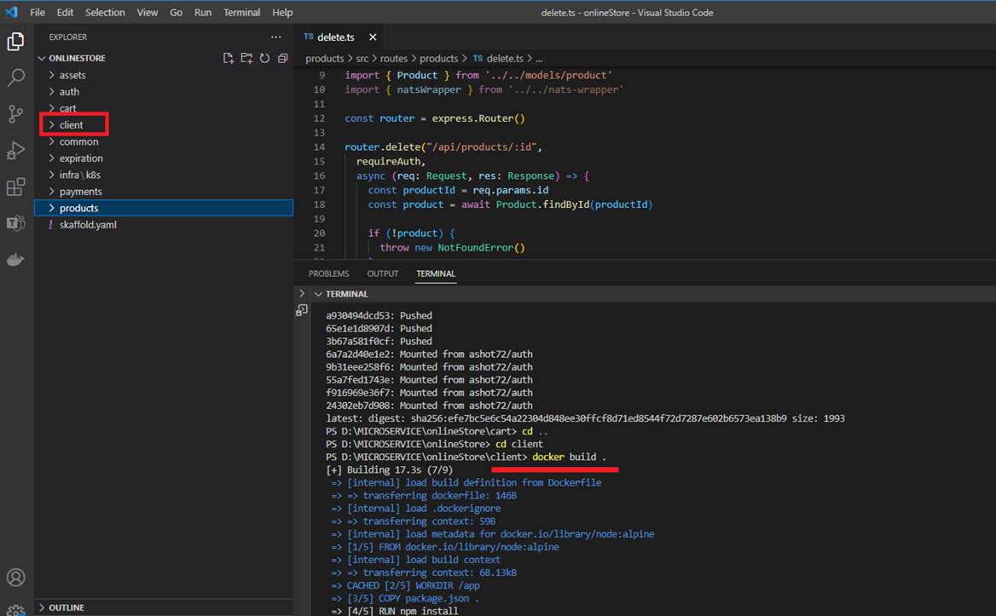Expand the client folder
The image size is (996, 616).
71,125
